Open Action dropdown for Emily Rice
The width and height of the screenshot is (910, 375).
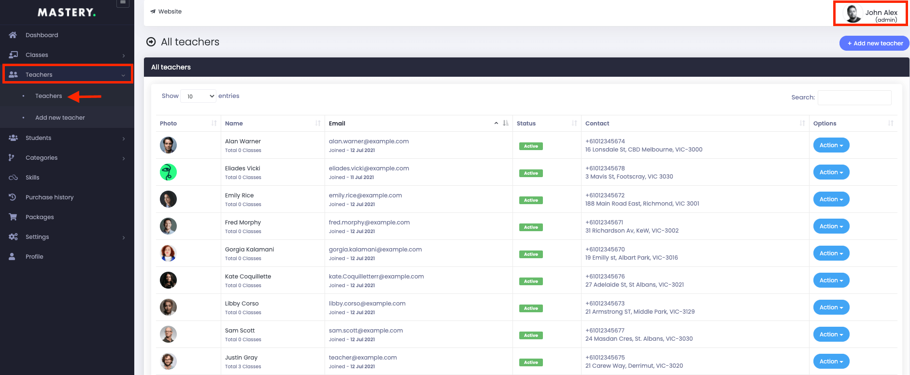coord(831,199)
